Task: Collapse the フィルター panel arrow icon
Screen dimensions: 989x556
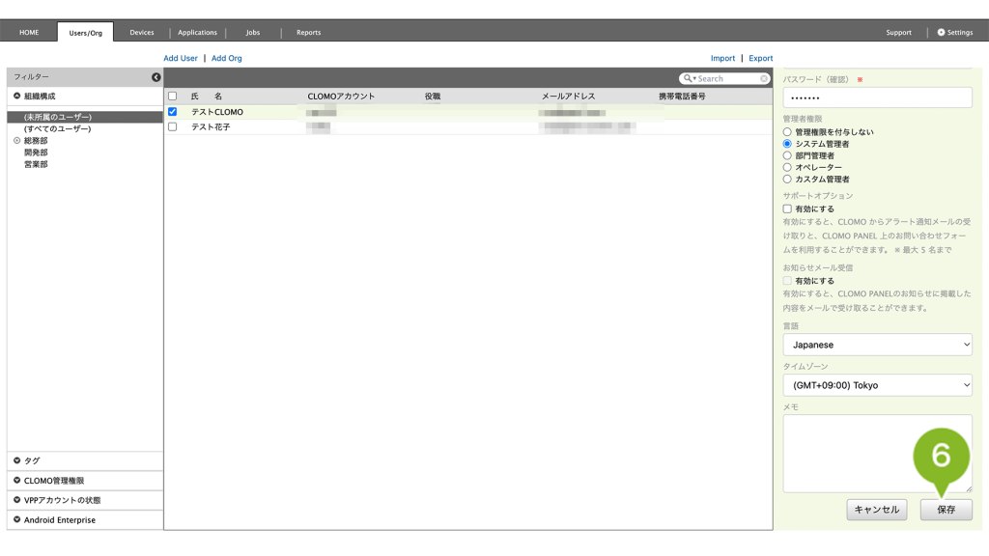Action: (156, 77)
